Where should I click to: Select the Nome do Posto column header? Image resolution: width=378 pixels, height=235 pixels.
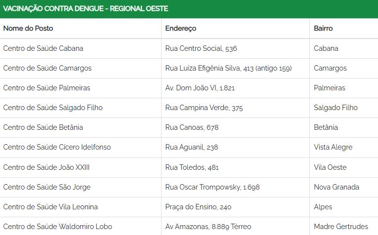coord(28,29)
